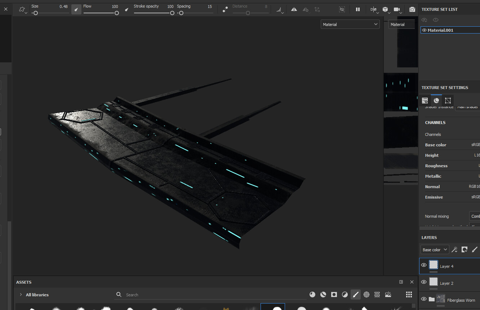Expand the All libraries tree item
Screen dimensions: 480x310
click(21, 294)
